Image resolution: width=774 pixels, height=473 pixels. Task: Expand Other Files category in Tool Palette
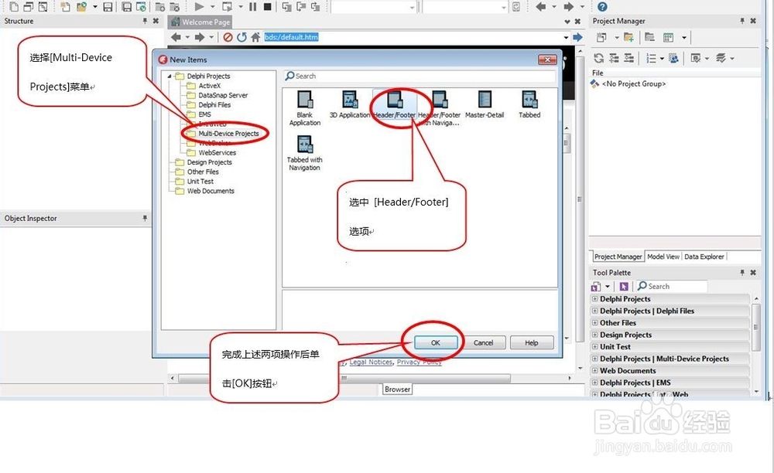click(594, 323)
